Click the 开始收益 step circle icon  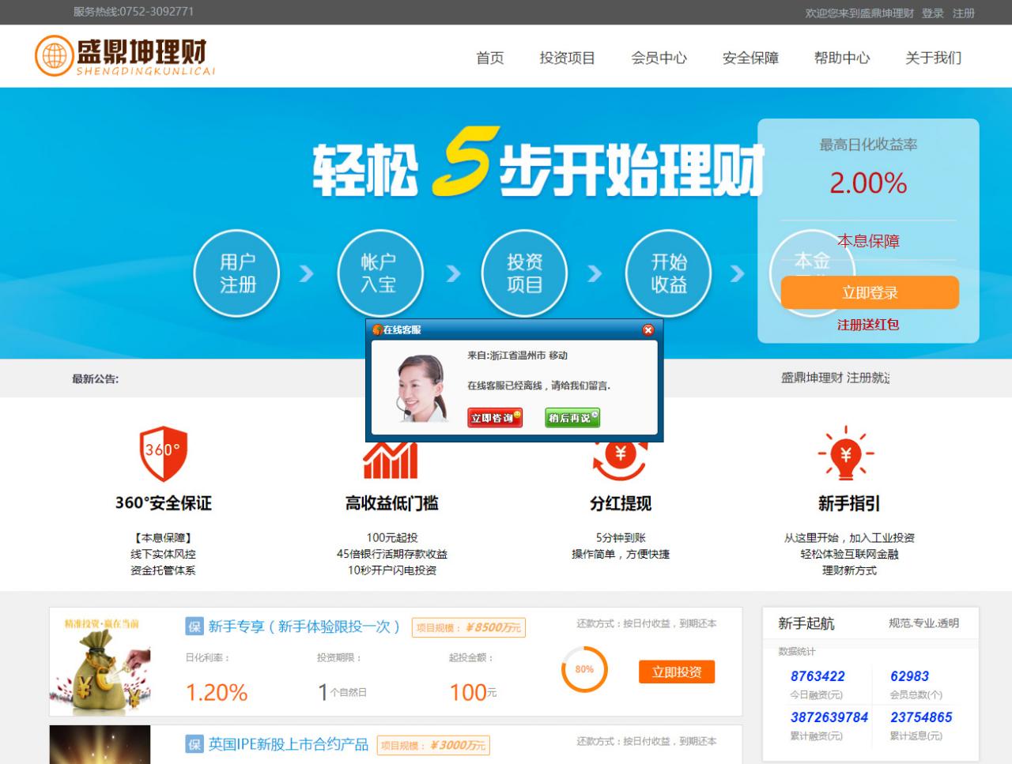(668, 273)
